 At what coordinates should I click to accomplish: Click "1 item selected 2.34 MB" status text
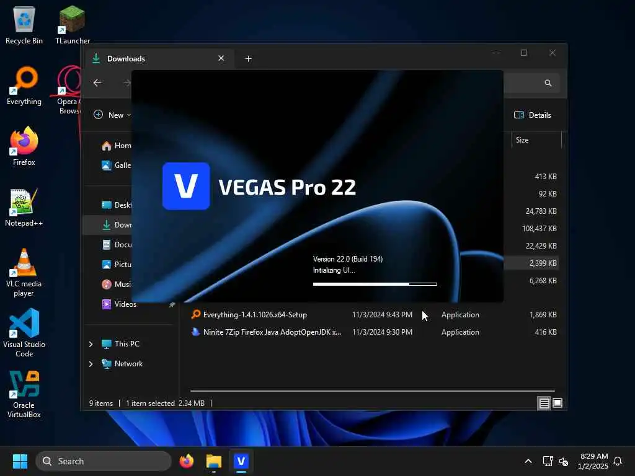click(x=165, y=403)
